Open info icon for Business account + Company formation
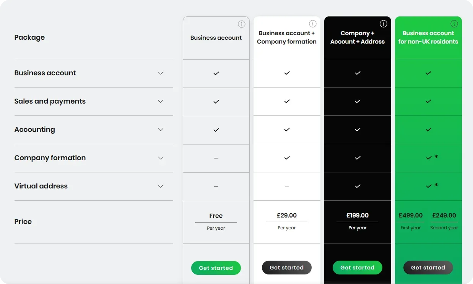This screenshot has height=284, width=473. [x=313, y=24]
